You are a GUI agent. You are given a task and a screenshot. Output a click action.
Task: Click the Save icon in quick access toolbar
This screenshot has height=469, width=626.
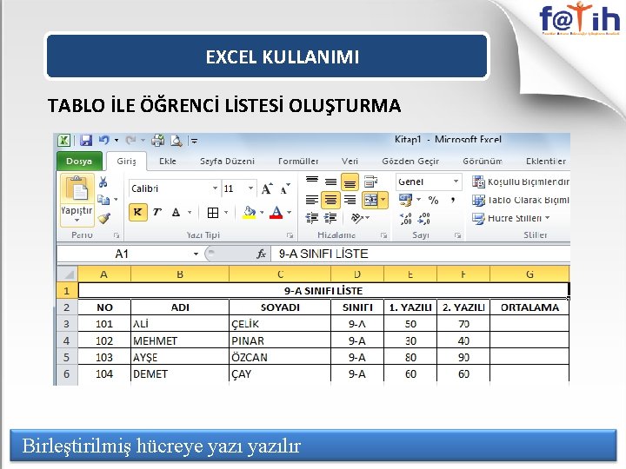pos(86,141)
